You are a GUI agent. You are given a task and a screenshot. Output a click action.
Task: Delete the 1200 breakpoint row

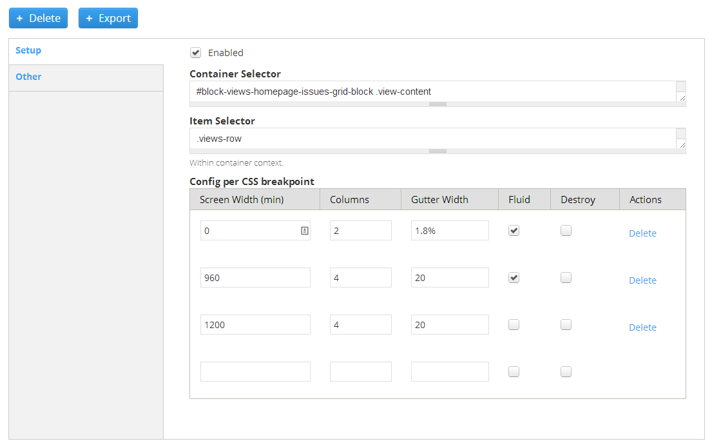click(x=642, y=327)
